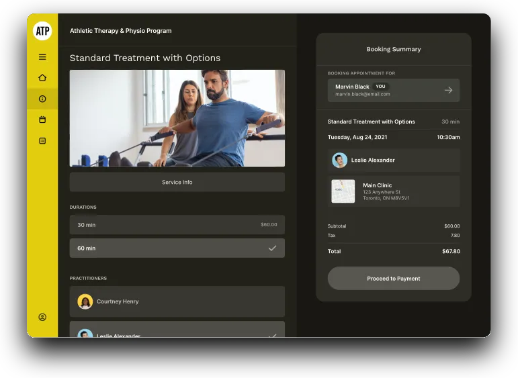Open the user profile icon in sidebar
The height and width of the screenshot is (378, 518).
click(x=42, y=318)
